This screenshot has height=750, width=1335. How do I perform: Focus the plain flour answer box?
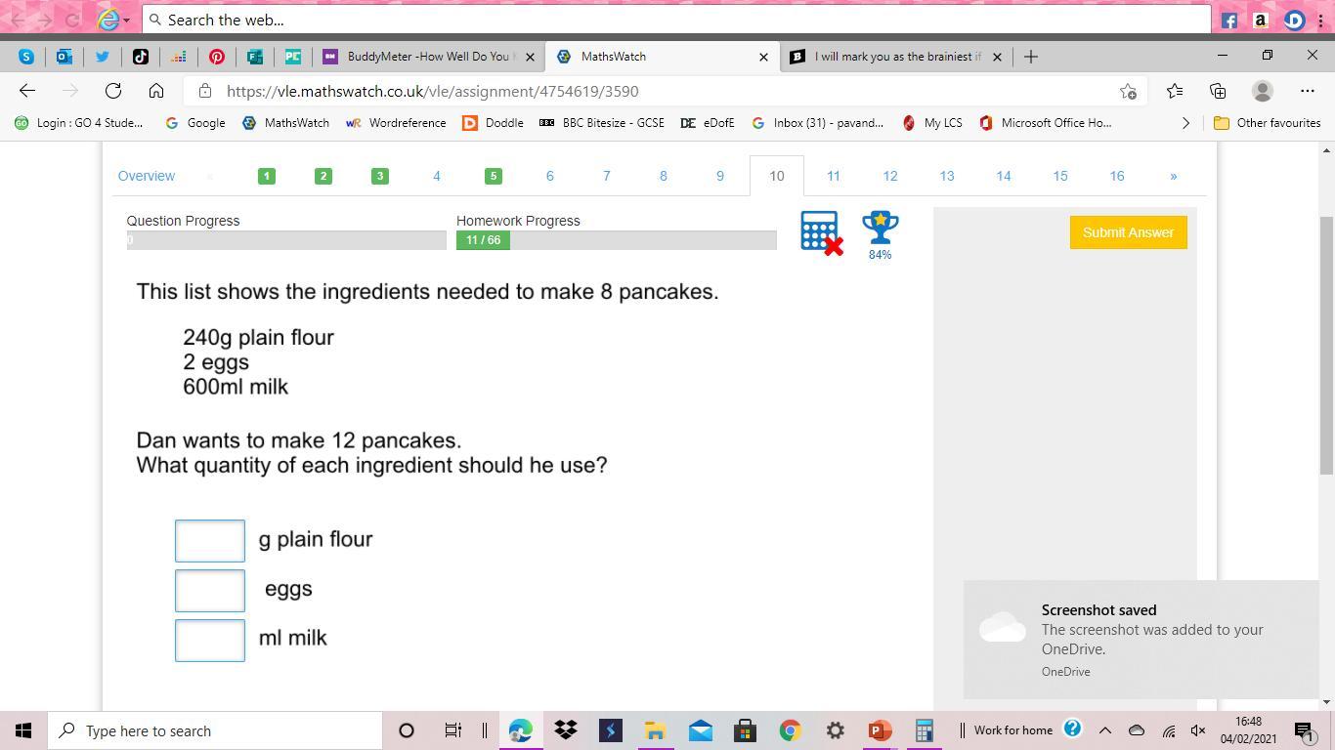(x=210, y=541)
